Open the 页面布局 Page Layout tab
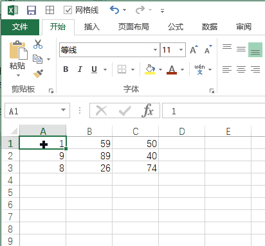Image resolution: width=265 pixels, height=246 pixels. [x=134, y=27]
